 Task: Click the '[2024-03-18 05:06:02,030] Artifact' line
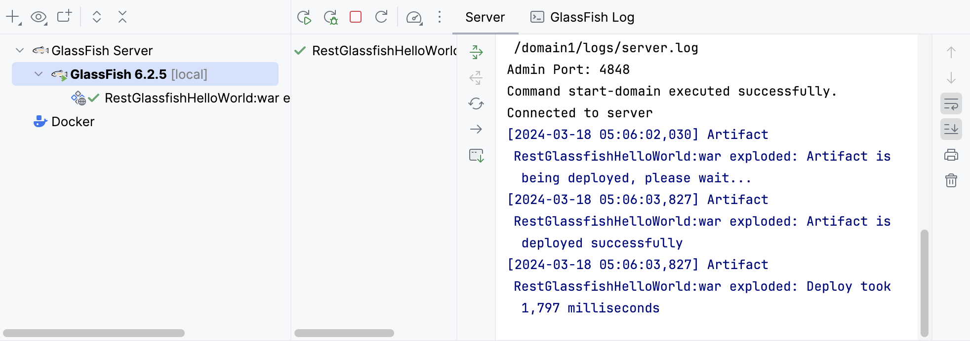[638, 135]
